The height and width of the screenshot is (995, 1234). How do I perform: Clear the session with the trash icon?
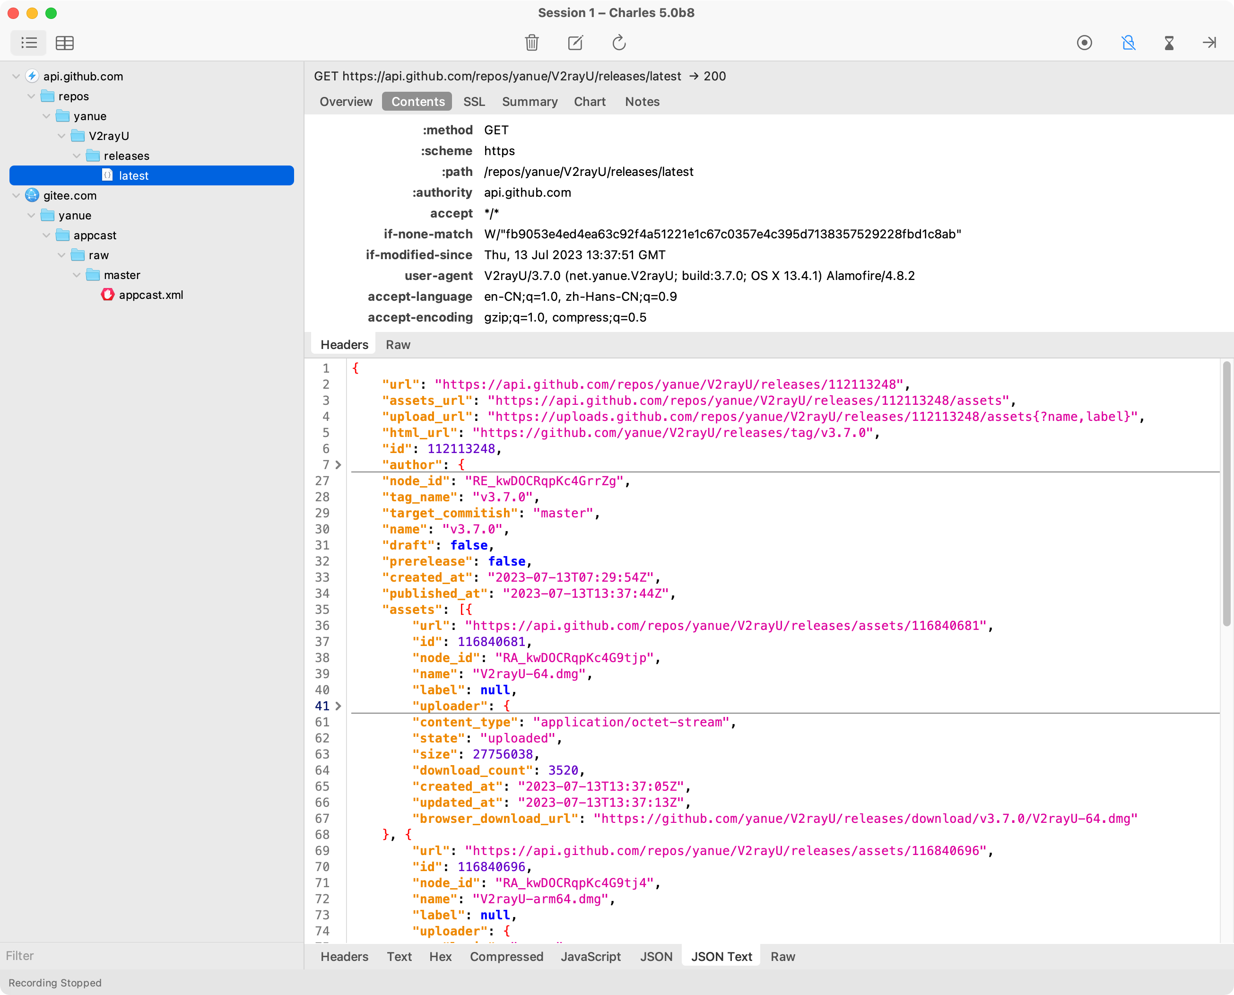tap(531, 43)
